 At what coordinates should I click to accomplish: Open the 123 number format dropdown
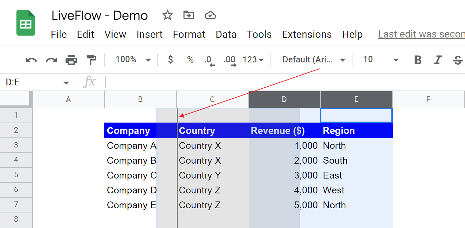253,60
